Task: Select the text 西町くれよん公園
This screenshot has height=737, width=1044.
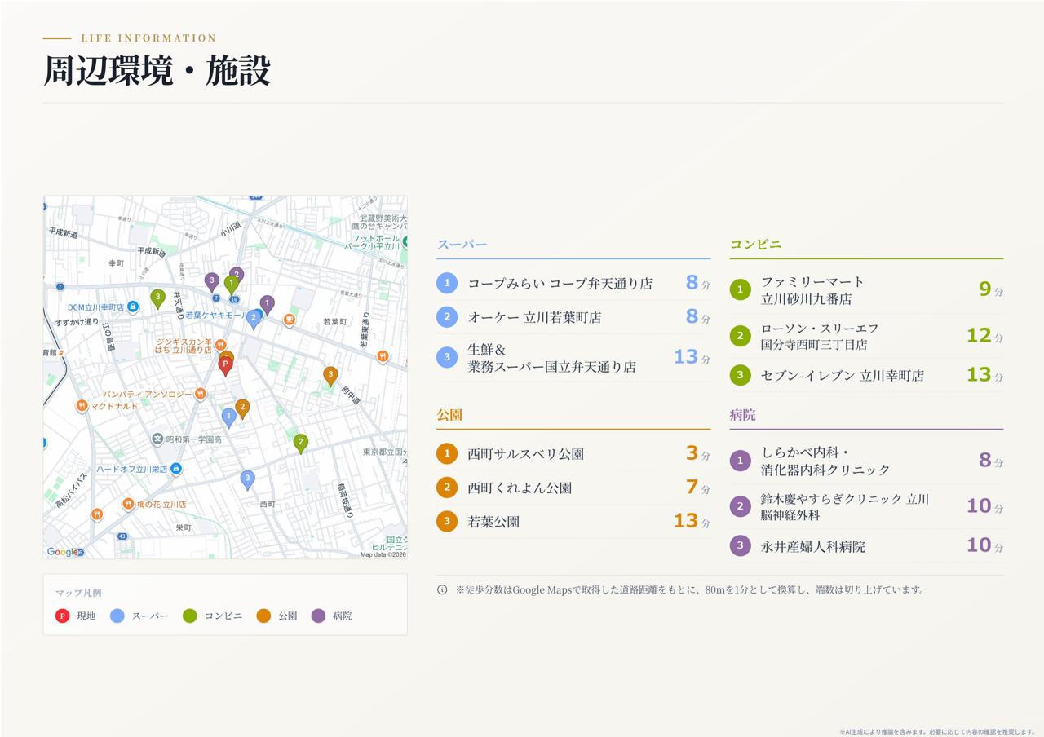Action: tap(520, 488)
